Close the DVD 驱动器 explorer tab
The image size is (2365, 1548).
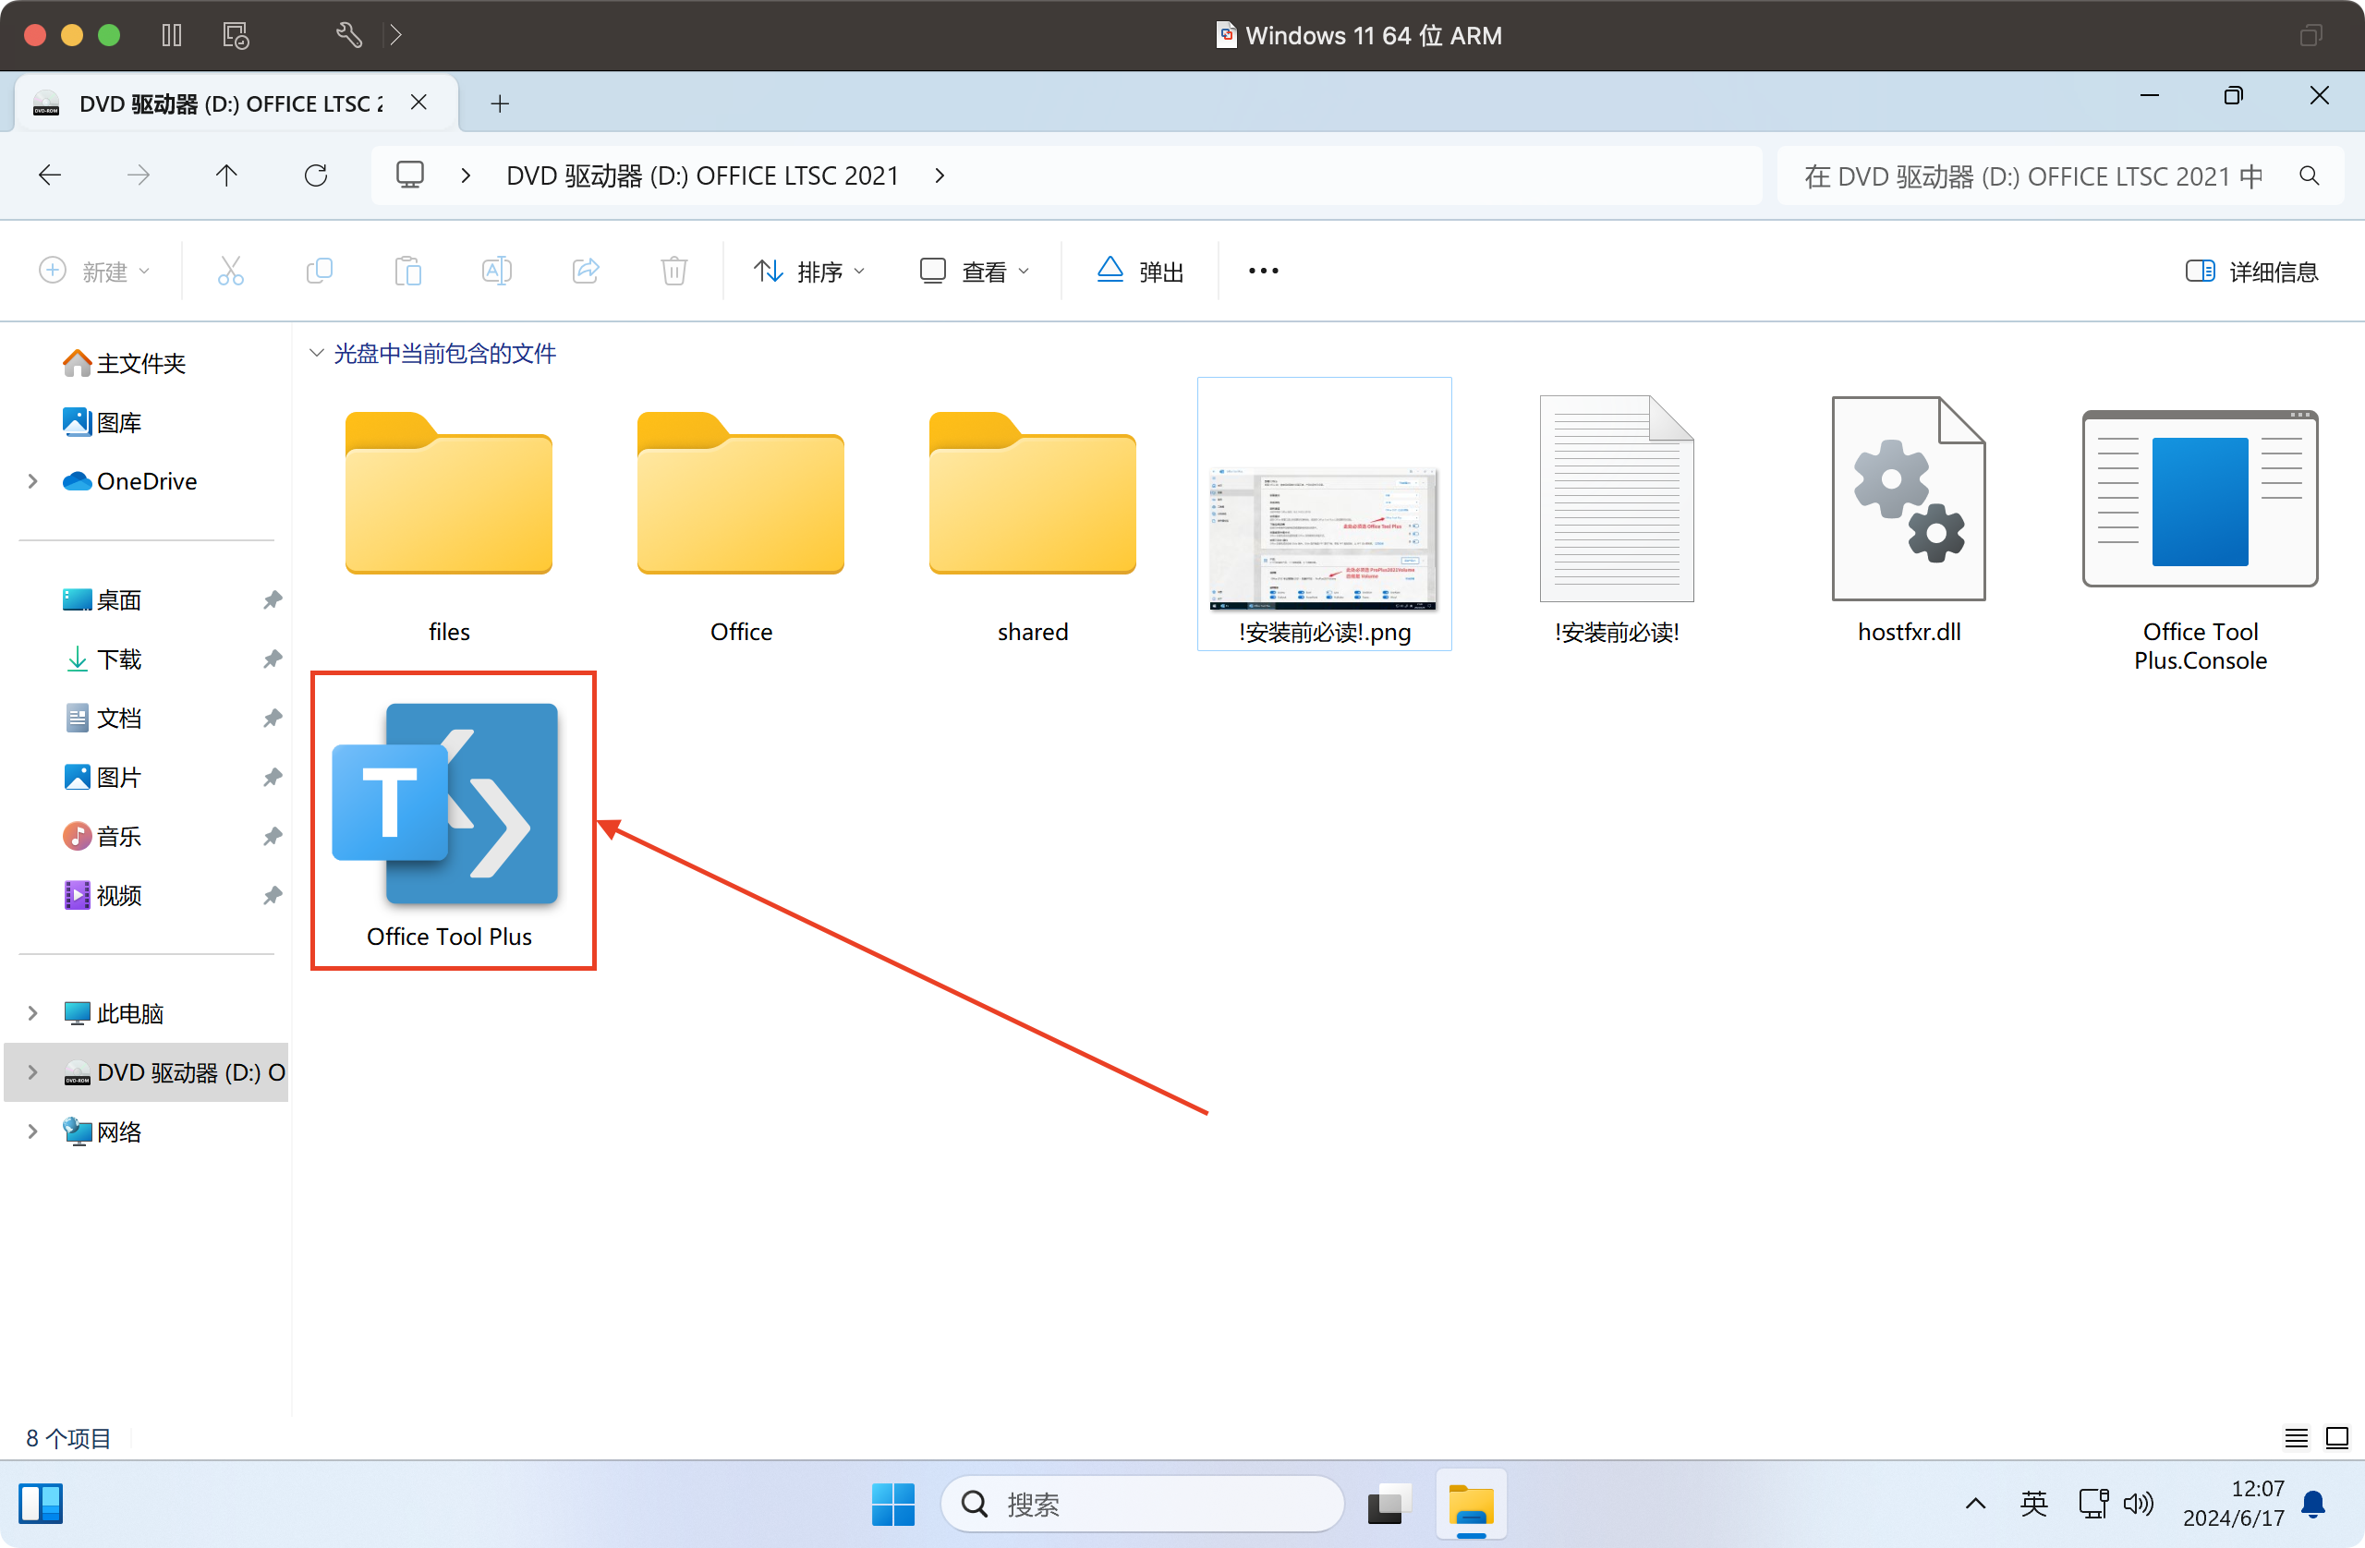coord(418,103)
